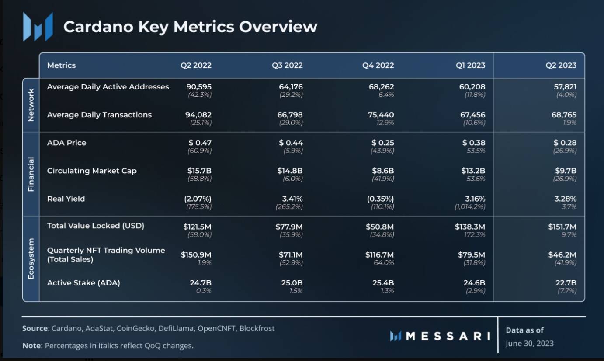The image size is (604, 361).
Task: Click the $ 0.47 ADA price value
Action: [x=200, y=143]
